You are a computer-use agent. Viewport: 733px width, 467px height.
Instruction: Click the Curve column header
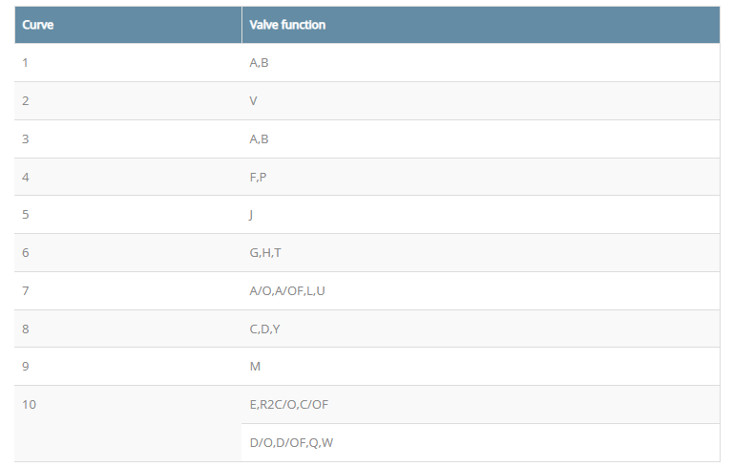pyautogui.click(x=38, y=25)
